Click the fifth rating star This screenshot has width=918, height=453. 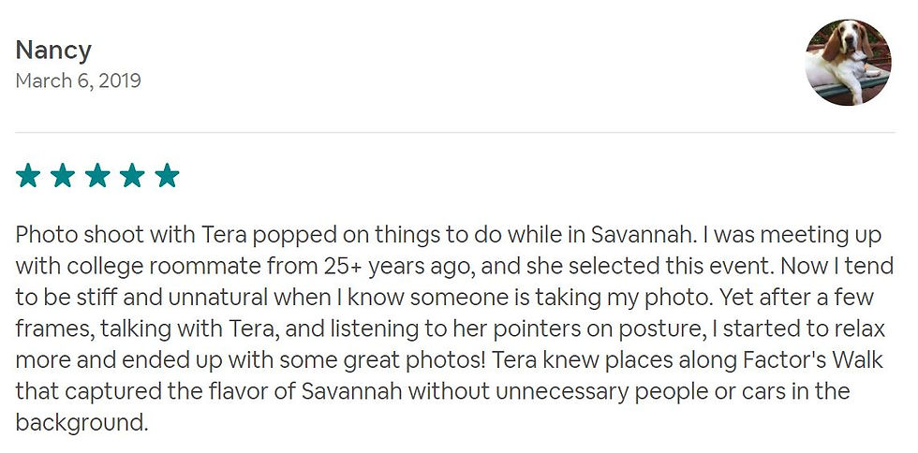[x=167, y=176]
